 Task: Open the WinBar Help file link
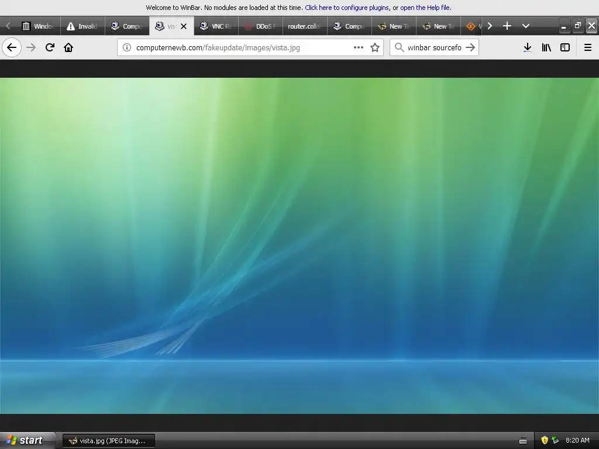point(426,7)
